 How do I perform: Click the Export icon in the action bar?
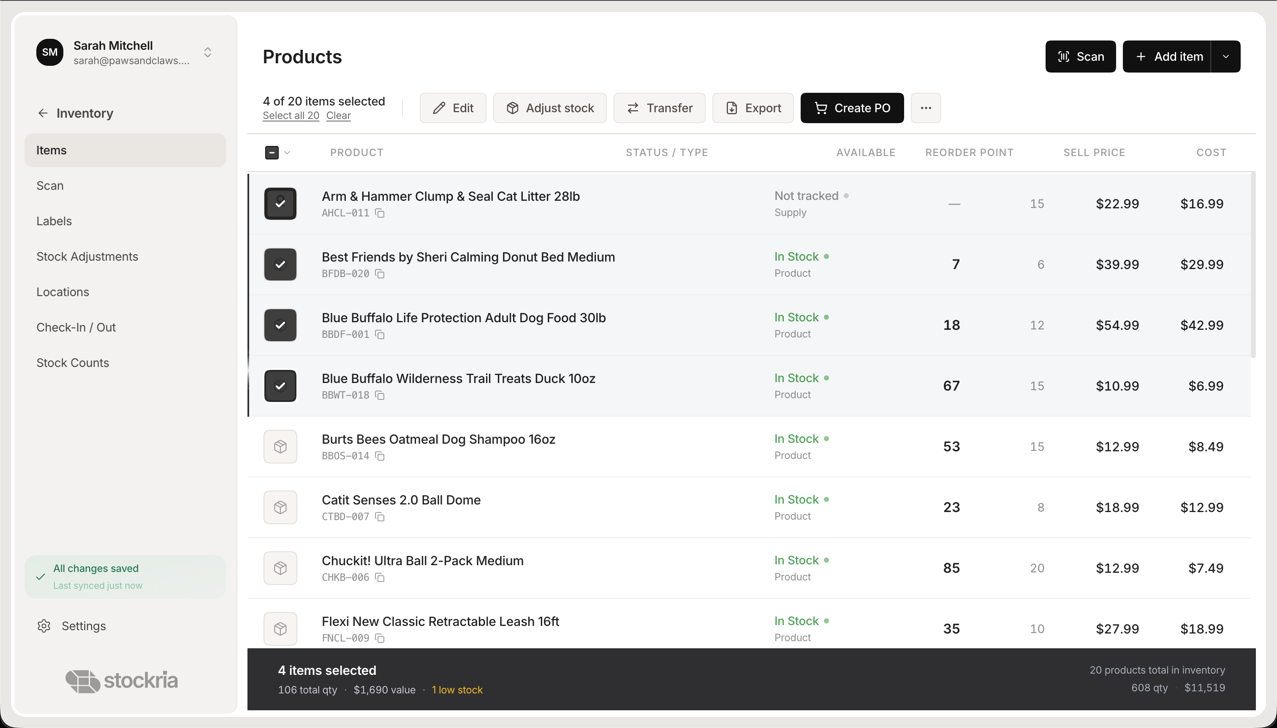pos(732,108)
